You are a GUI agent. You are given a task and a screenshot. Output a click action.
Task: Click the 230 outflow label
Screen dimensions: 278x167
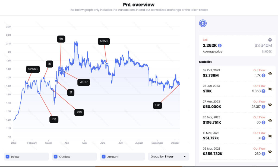79,112
